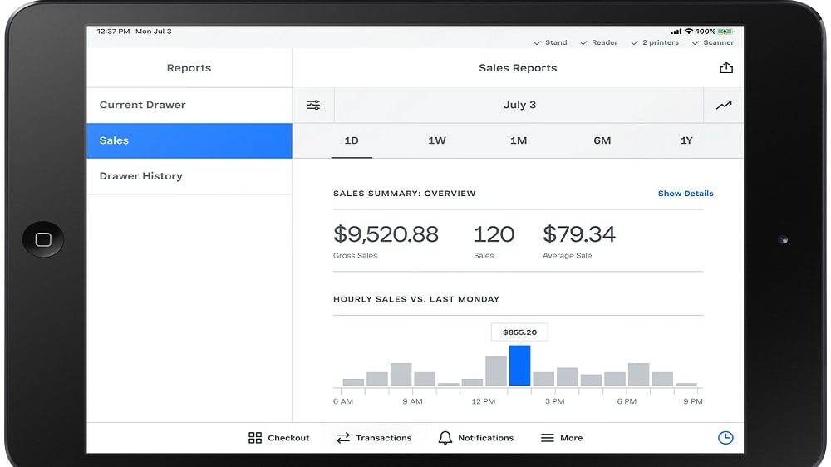The height and width of the screenshot is (467, 831).
Task: Click the Sales Reports title
Action: 518,68
